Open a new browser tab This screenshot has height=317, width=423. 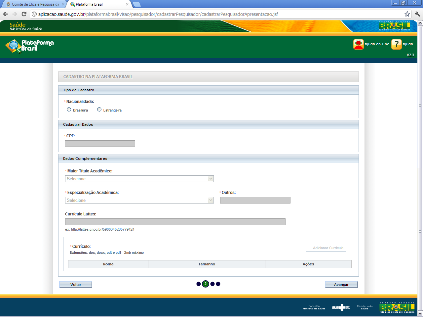click(137, 4)
